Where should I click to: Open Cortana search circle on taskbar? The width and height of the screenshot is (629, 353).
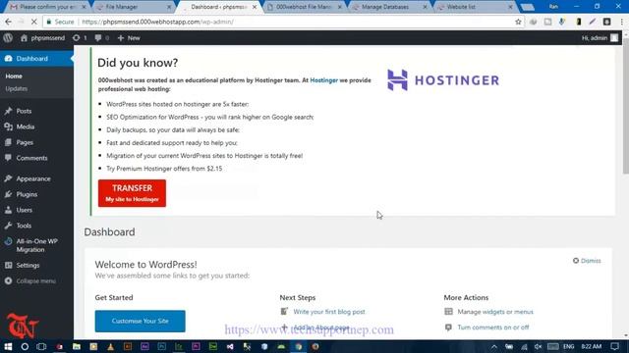(25, 346)
